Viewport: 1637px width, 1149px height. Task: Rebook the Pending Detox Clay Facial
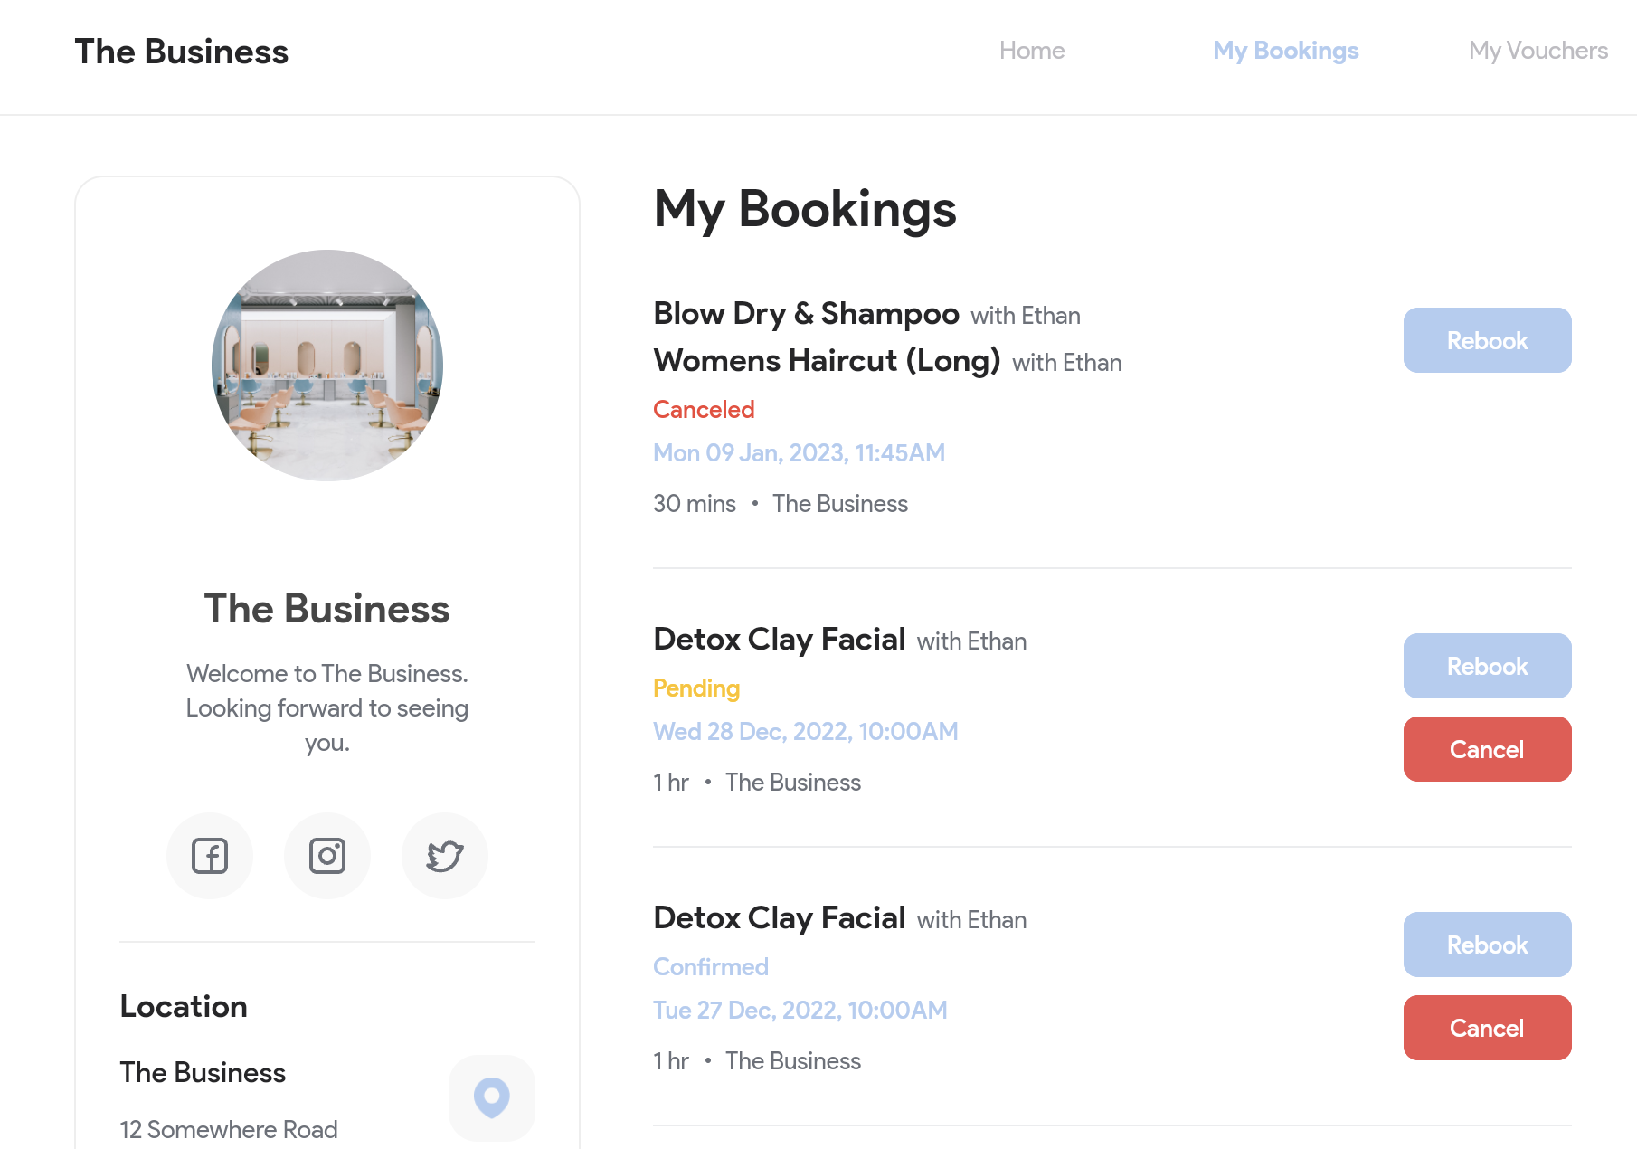coord(1488,666)
